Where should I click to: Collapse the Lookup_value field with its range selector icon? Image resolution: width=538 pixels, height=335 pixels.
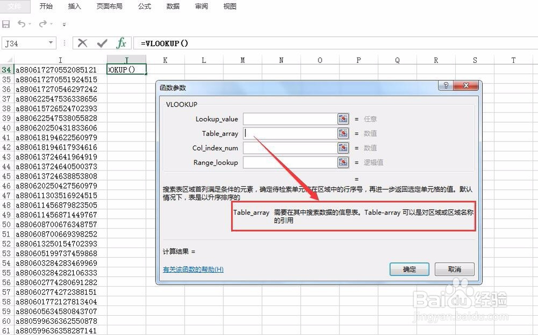pos(343,118)
